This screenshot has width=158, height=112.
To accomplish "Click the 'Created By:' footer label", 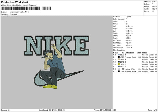I will pos(6,110).
